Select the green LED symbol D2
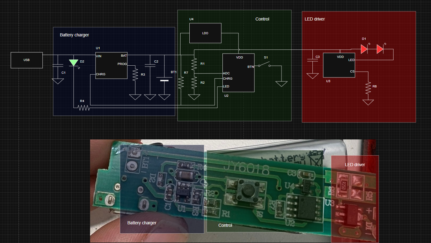 [x=73, y=63]
